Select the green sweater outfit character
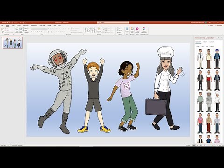Screen dimensions: 224x168 tap(200, 102)
